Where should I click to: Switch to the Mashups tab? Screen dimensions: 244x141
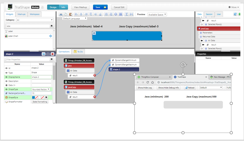click(22, 14)
